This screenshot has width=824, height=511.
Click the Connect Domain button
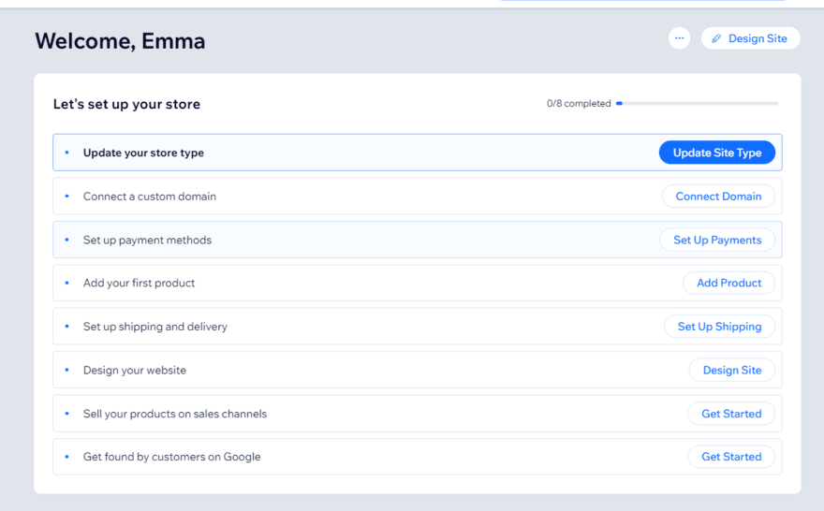718,196
